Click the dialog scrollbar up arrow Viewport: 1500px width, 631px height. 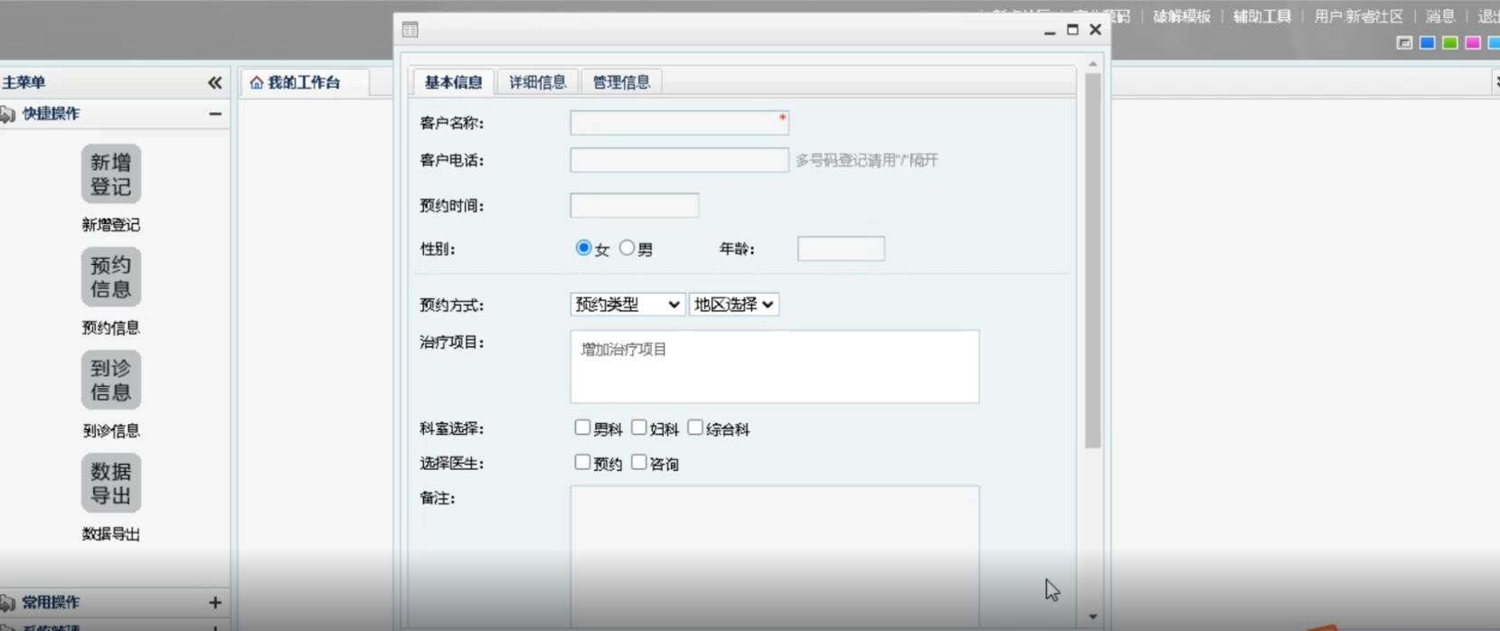coord(1093,64)
